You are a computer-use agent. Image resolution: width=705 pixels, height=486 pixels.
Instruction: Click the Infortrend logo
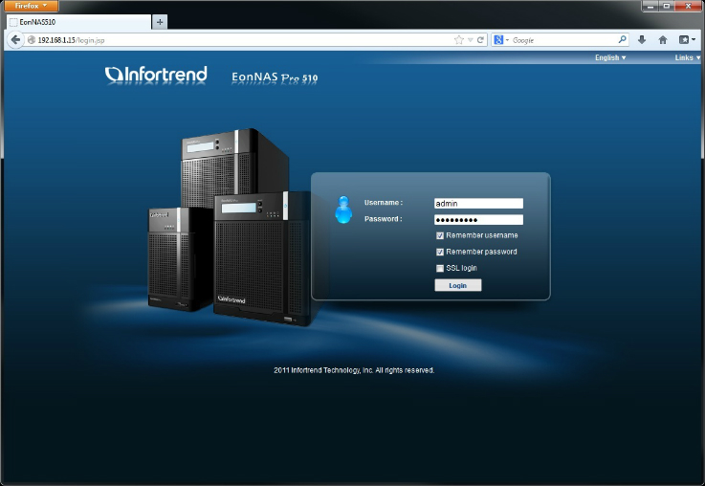click(x=156, y=75)
